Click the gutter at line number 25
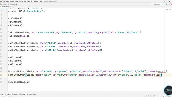Screen dimensions: 172x97 [x=1, y=82]
